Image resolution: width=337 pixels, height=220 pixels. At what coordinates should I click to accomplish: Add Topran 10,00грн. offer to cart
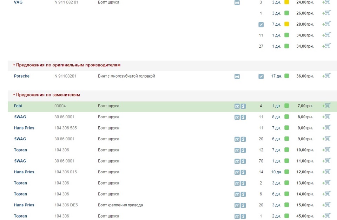pos(326,150)
